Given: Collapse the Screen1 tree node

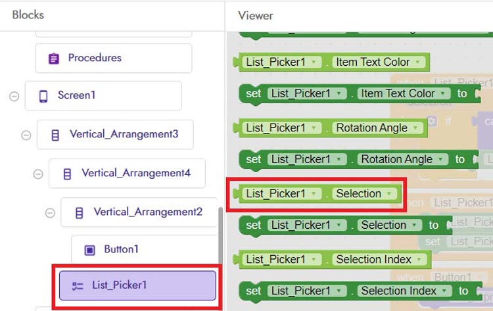Looking at the screenshot, I should click(x=14, y=96).
